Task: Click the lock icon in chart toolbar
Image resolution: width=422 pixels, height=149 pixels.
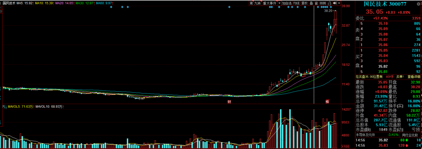Action: pos(329,3)
